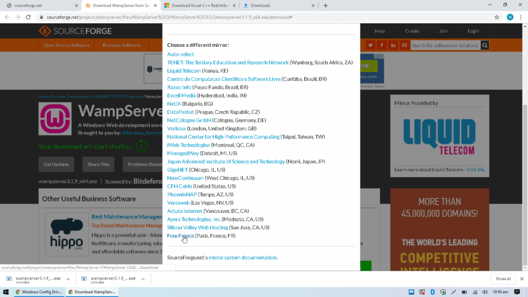Click the Get Updates button

(x=56, y=164)
